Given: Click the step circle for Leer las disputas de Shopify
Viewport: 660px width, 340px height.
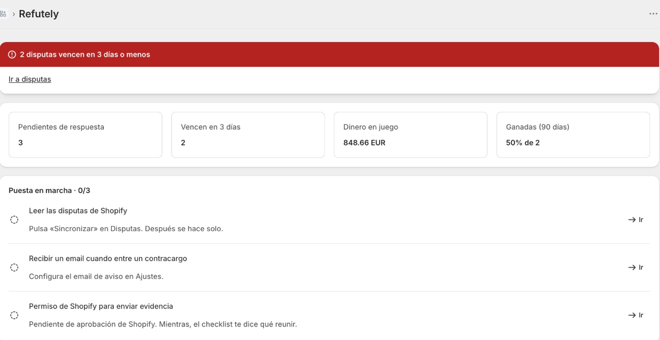Looking at the screenshot, I should pyautogui.click(x=14, y=220).
